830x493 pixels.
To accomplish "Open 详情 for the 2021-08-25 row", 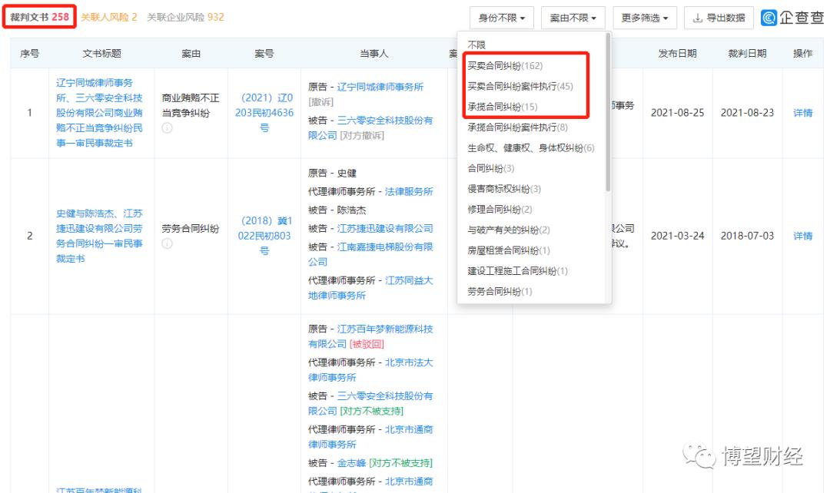I will [x=802, y=113].
